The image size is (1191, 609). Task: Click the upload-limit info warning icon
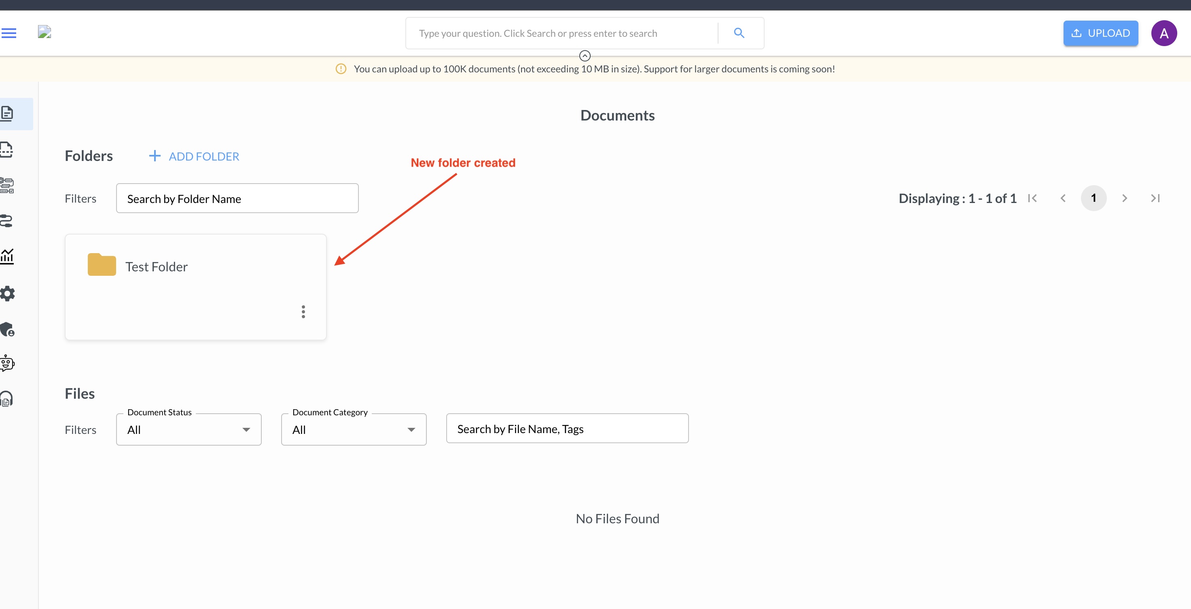pos(341,69)
